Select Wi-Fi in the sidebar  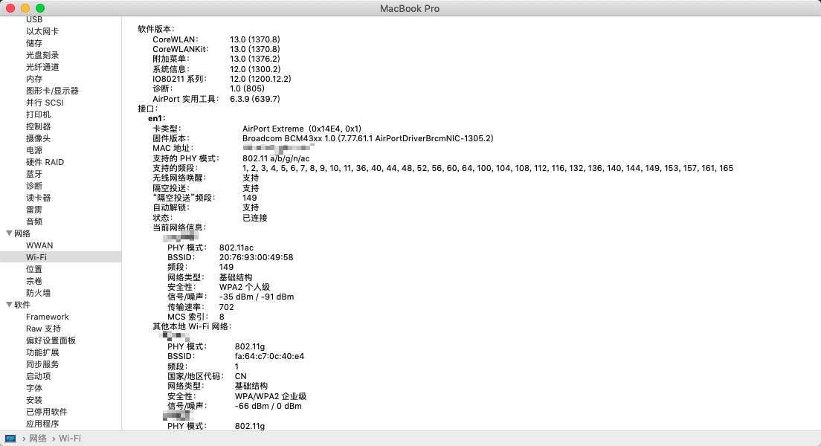(36, 257)
